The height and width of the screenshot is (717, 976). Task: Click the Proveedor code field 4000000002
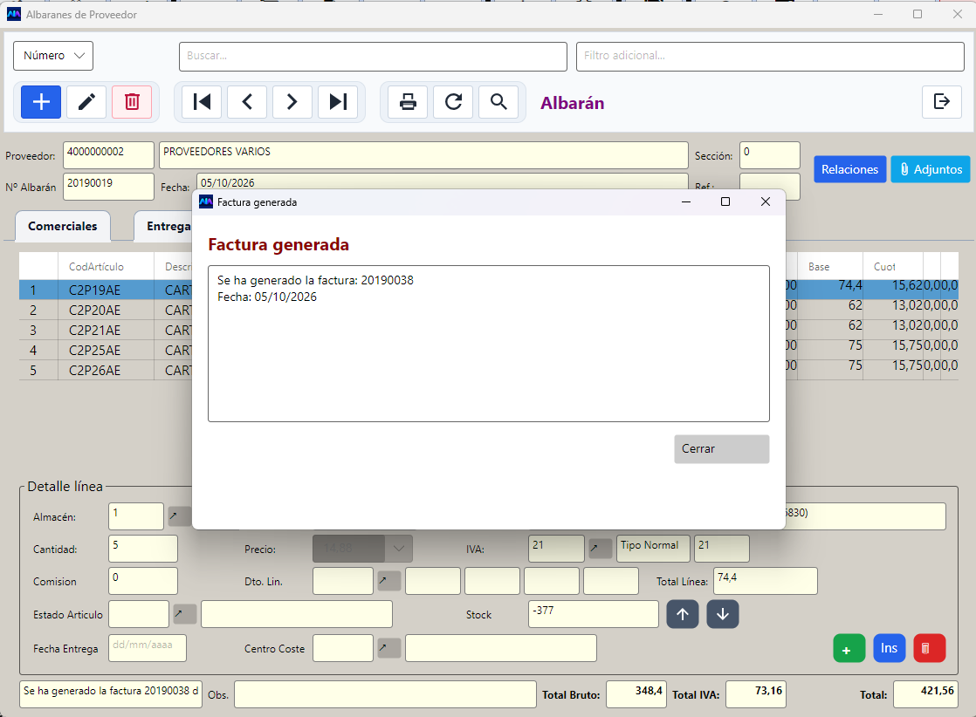pyautogui.click(x=108, y=155)
